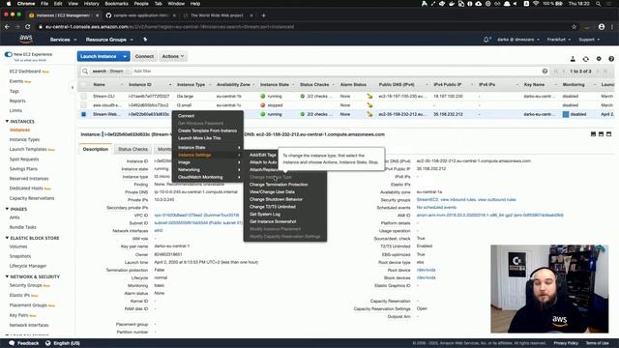Click the browser back arrow
The width and height of the screenshot is (619, 348).
pyautogui.click(x=7, y=27)
